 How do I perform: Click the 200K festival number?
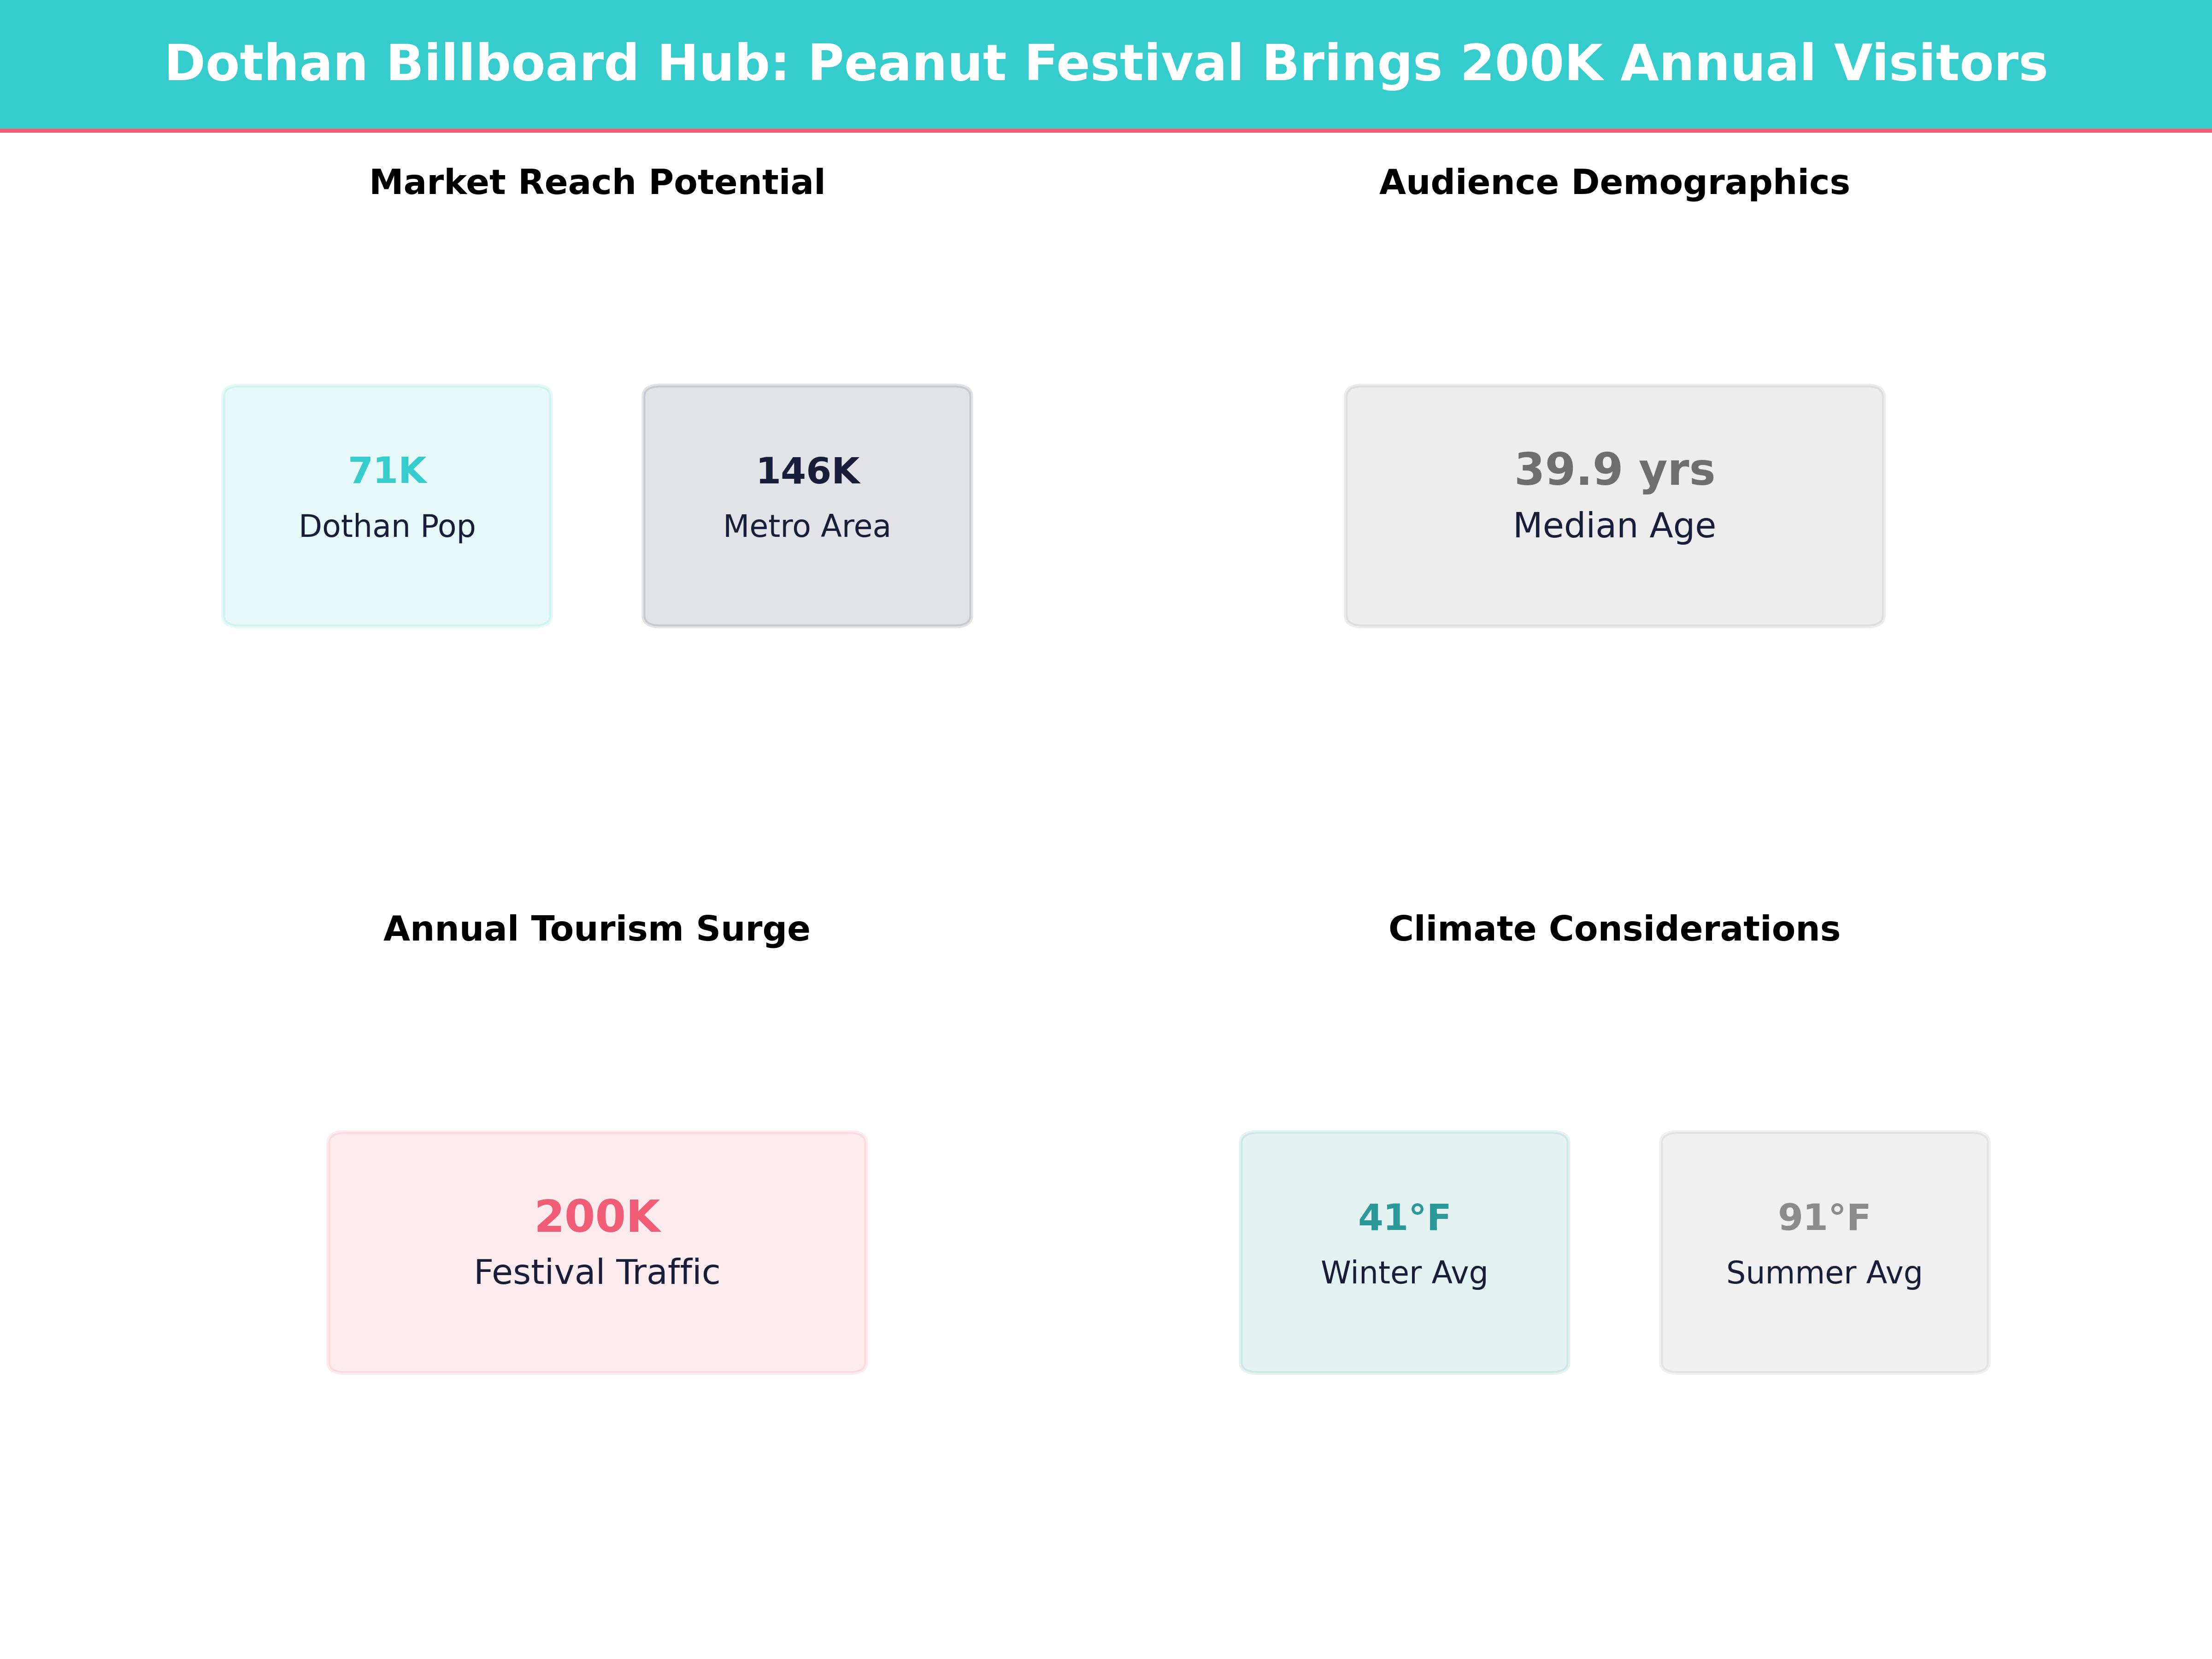tap(597, 1216)
